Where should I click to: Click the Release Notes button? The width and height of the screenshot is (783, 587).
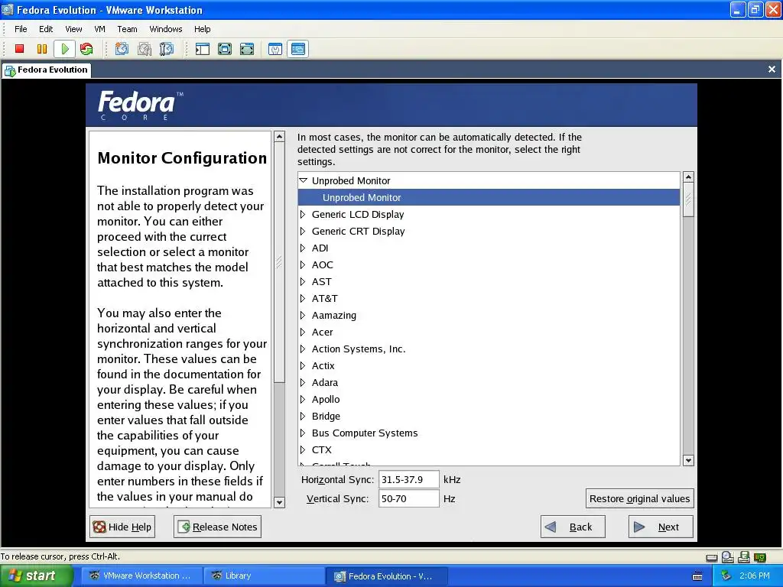tap(217, 527)
